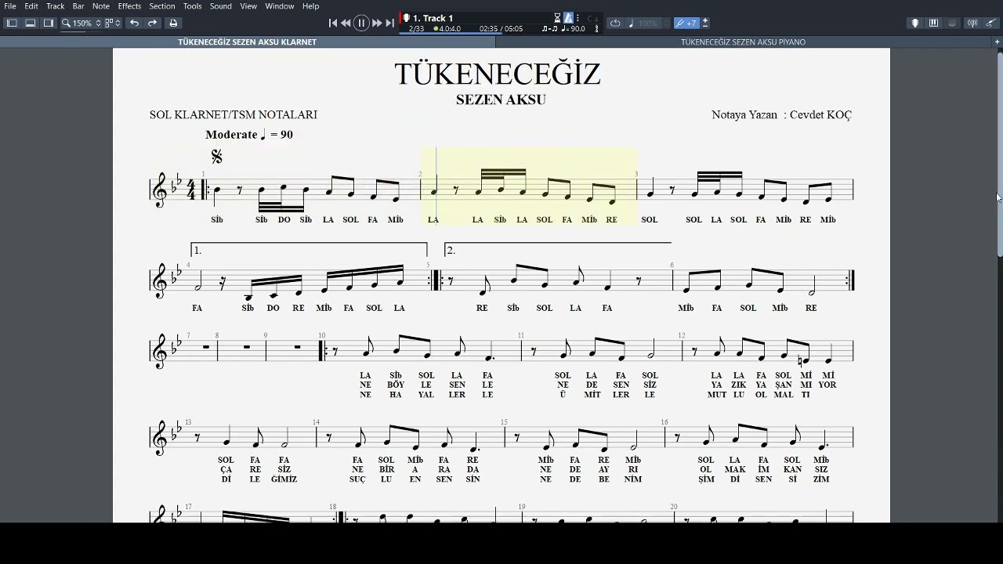Open the Track menu
Image resolution: width=1003 pixels, height=564 pixels.
point(55,6)
